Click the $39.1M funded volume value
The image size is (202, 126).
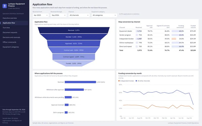click(193, 39)
